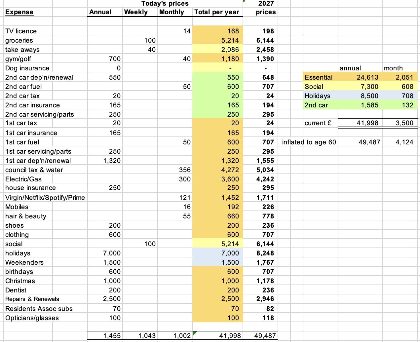Click Weekenders 2027 price 1,767
This screenshot has height=342, width=420.
pos(265,262)
